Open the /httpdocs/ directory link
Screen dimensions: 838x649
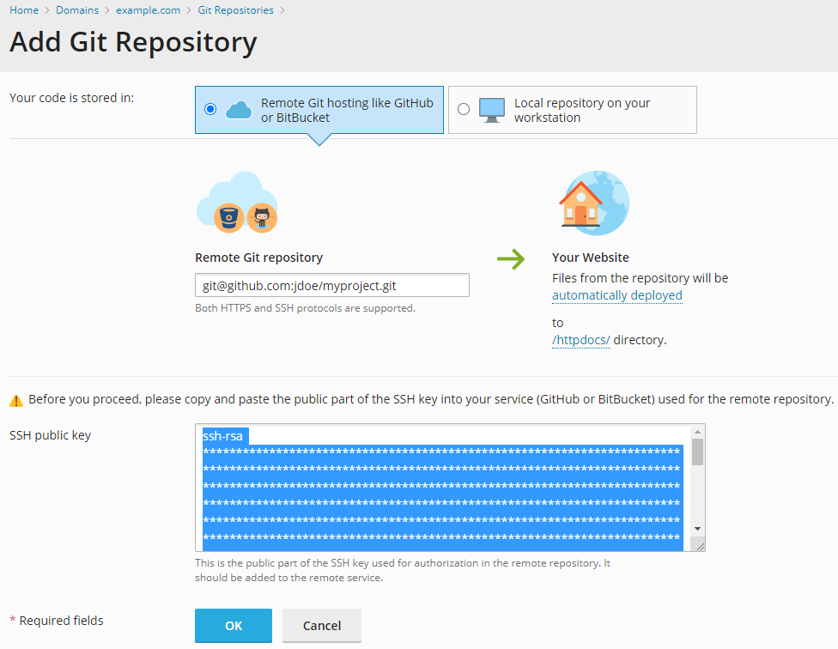tap(580, 340)
